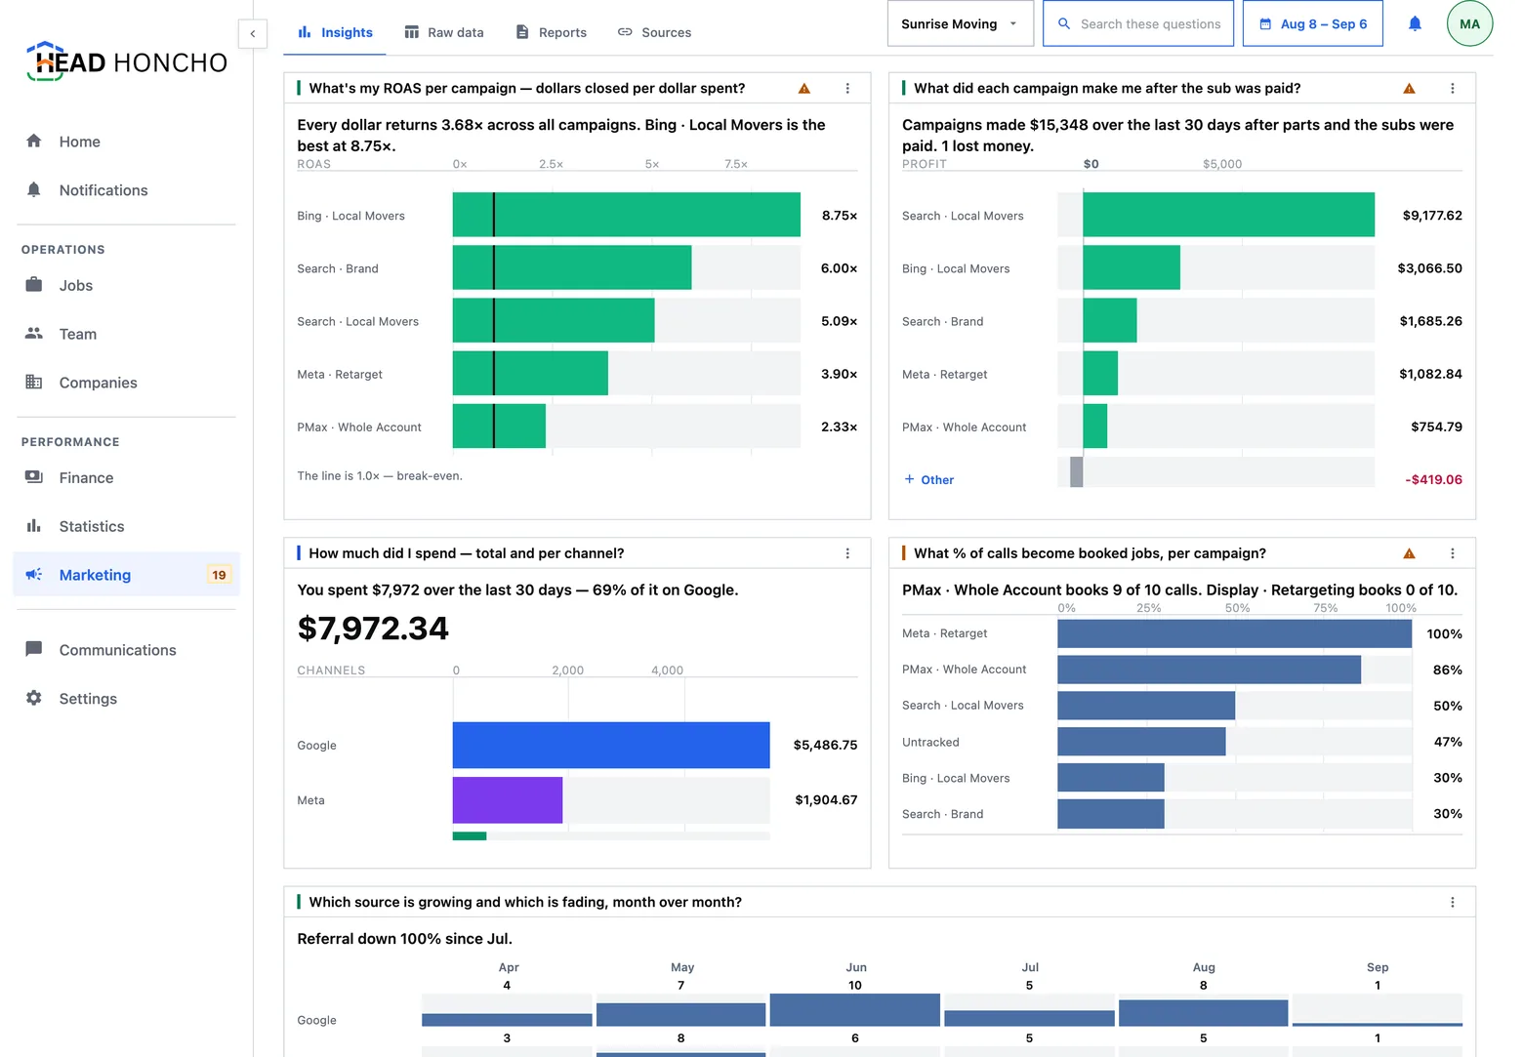Click the Meta · Retarget 3.90× ROAS bar
The width and height of the screenshot is (1523, 1057).
(530, 373)
